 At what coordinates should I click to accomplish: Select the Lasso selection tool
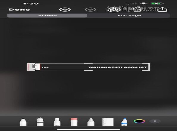pyautogui.click(x=91, y=122)
